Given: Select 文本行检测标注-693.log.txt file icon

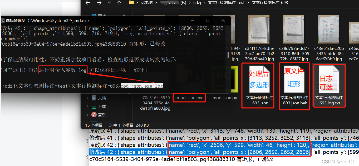Looking at the screenshot, I should [329, 79].
